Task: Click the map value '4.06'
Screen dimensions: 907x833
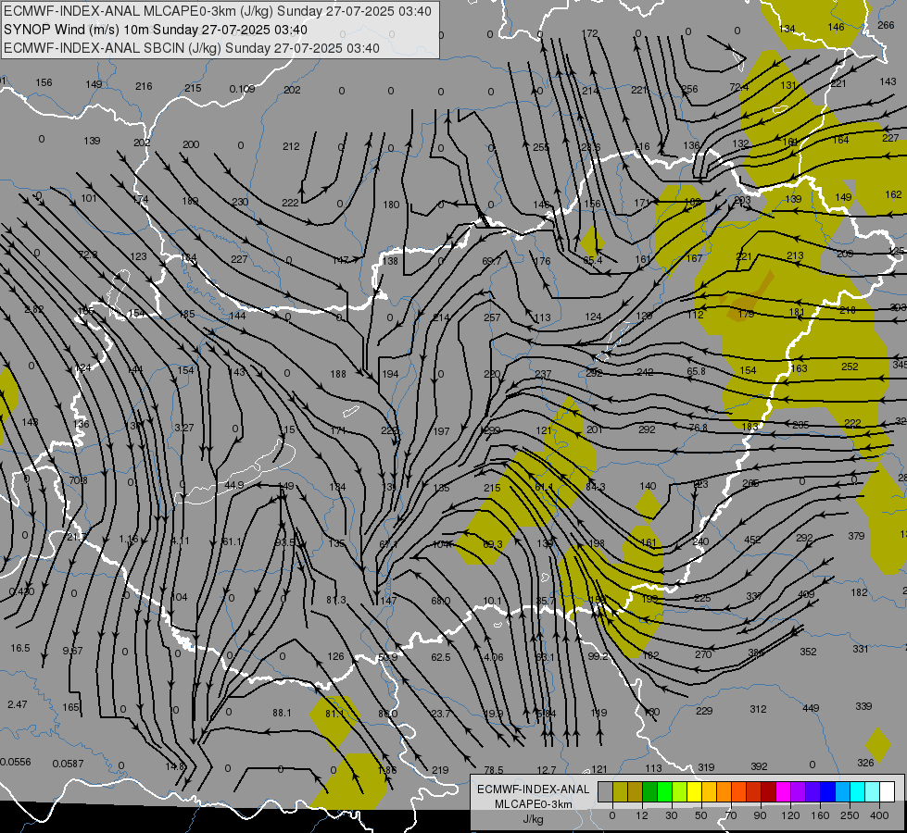Action: point(494,657)
